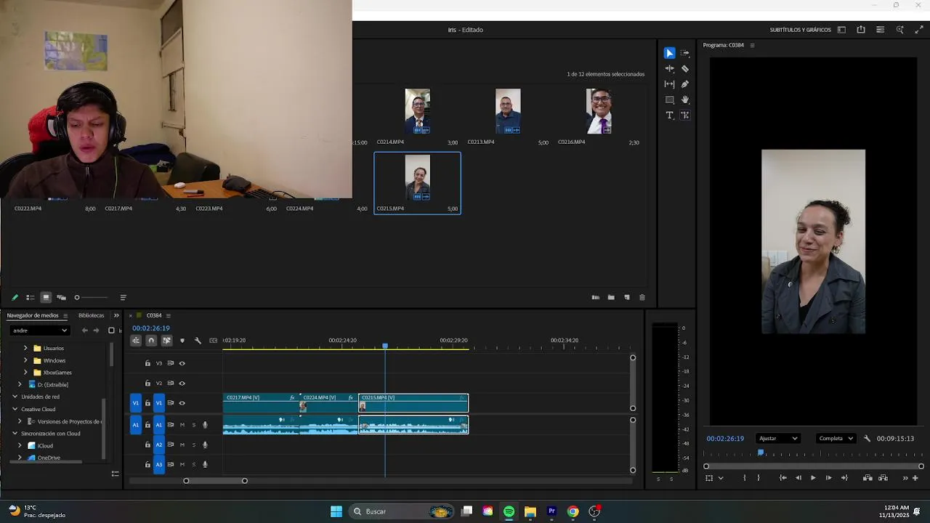Select the C0215.MP4 thumbnail in project bin

click(x=417, y=178)
